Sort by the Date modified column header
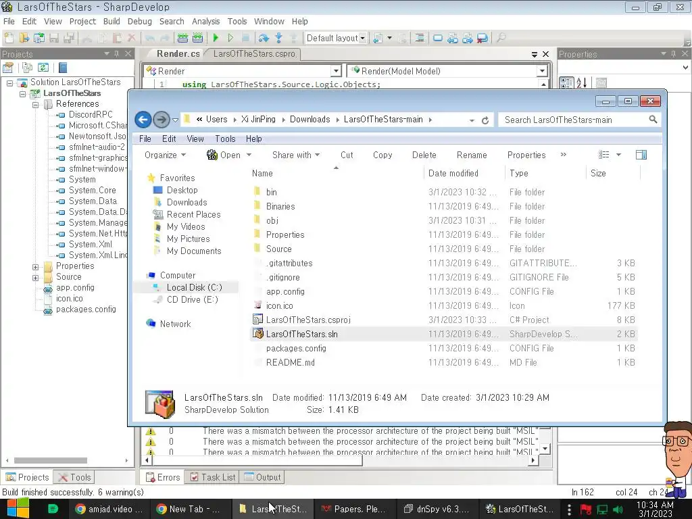 (453, 174)
